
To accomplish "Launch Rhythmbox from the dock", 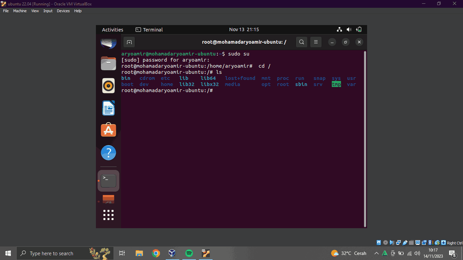I will click(108, 86).
